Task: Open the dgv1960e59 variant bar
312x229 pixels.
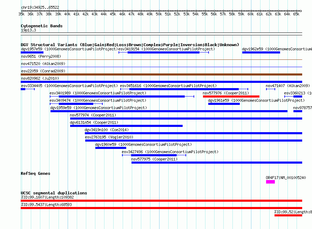Action: pos(111,148)
